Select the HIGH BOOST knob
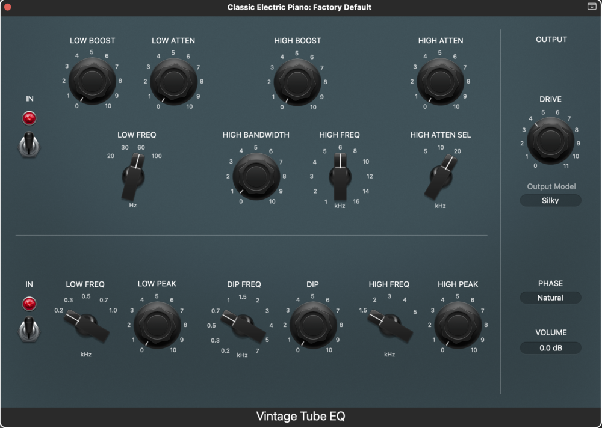The width and height of the screenshot is (602, 428). [x=297, y=80]
